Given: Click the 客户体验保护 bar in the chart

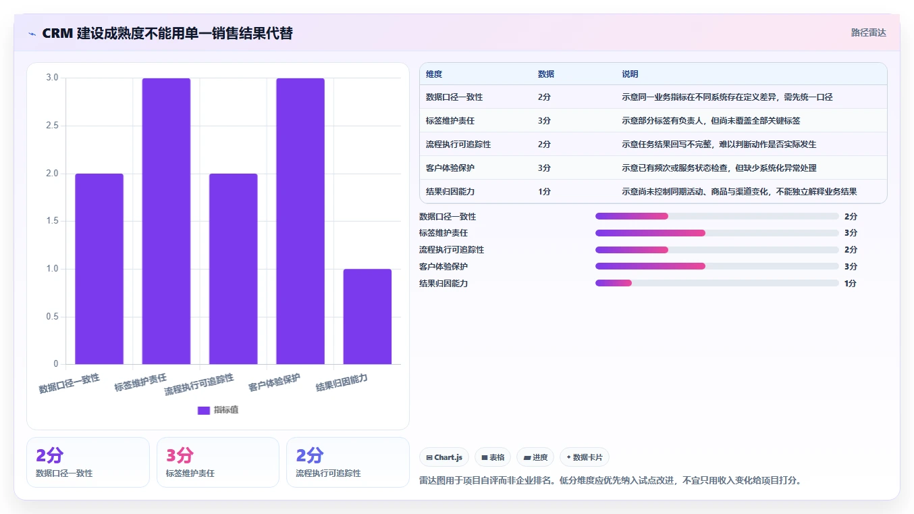Looking at the screenshot, I should [x=300, y=221].
